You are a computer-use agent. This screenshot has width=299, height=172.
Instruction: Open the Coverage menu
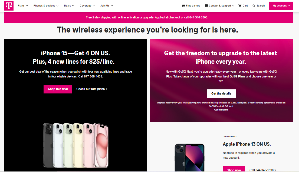tap(87, 5)
